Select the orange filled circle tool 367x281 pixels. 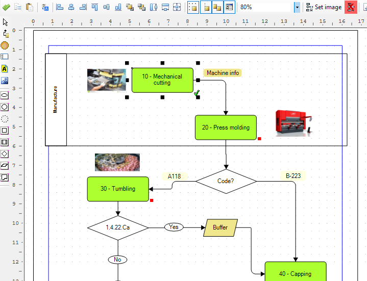pyautogui.click(x=5, y=45)
